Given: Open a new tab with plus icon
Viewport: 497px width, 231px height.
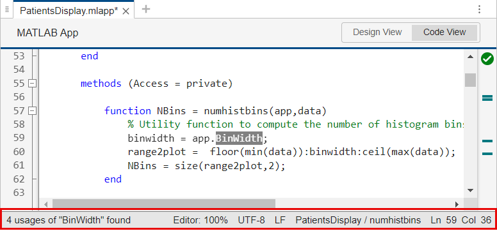Looking at the screenshot, I should point(146,9).
